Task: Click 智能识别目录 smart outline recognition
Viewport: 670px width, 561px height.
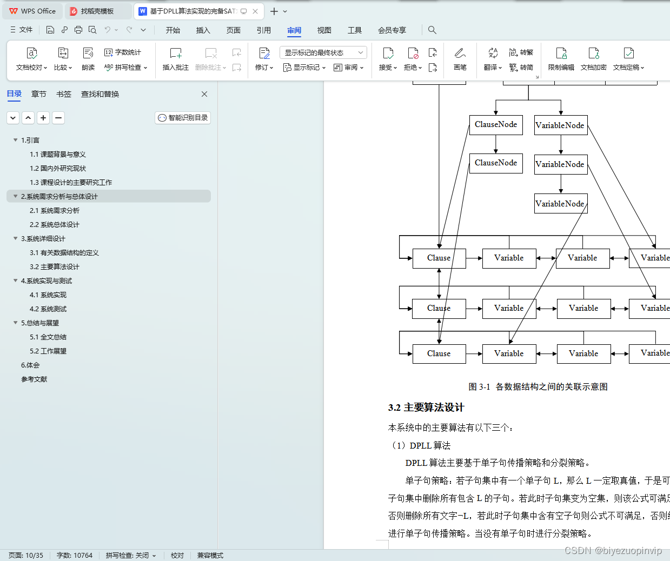Action: click(x=182, y=117)
